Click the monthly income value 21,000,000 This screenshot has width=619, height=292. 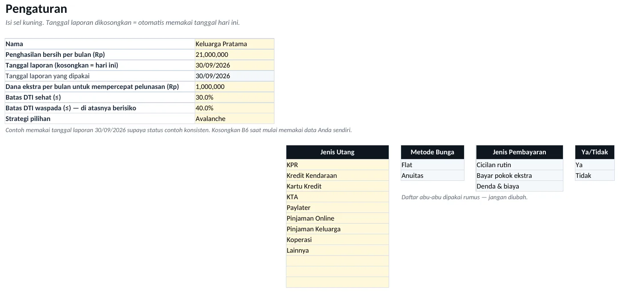click(x=234, y=55)
